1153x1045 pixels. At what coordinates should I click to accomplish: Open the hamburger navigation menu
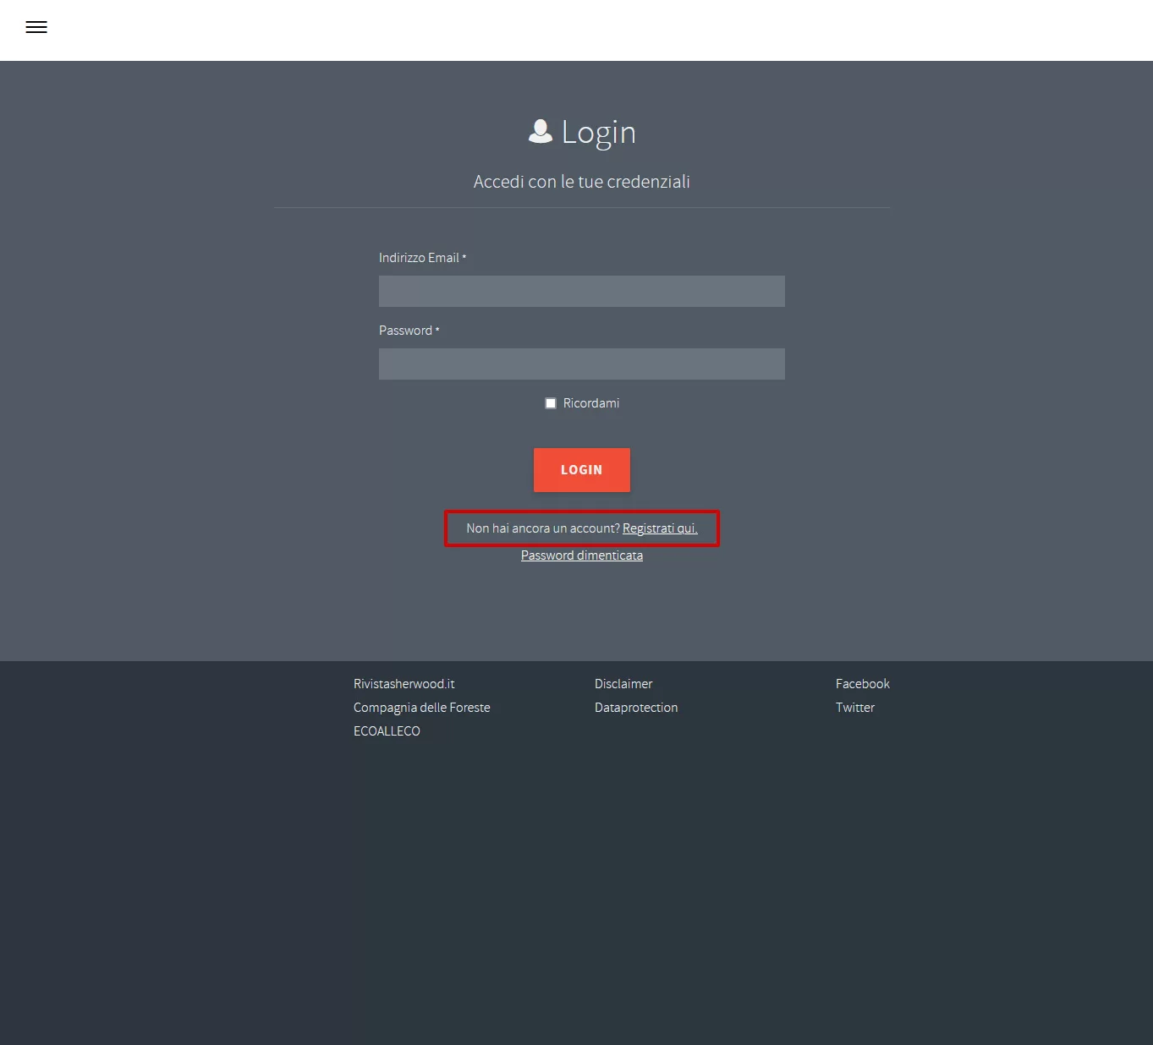pos(36,27)
